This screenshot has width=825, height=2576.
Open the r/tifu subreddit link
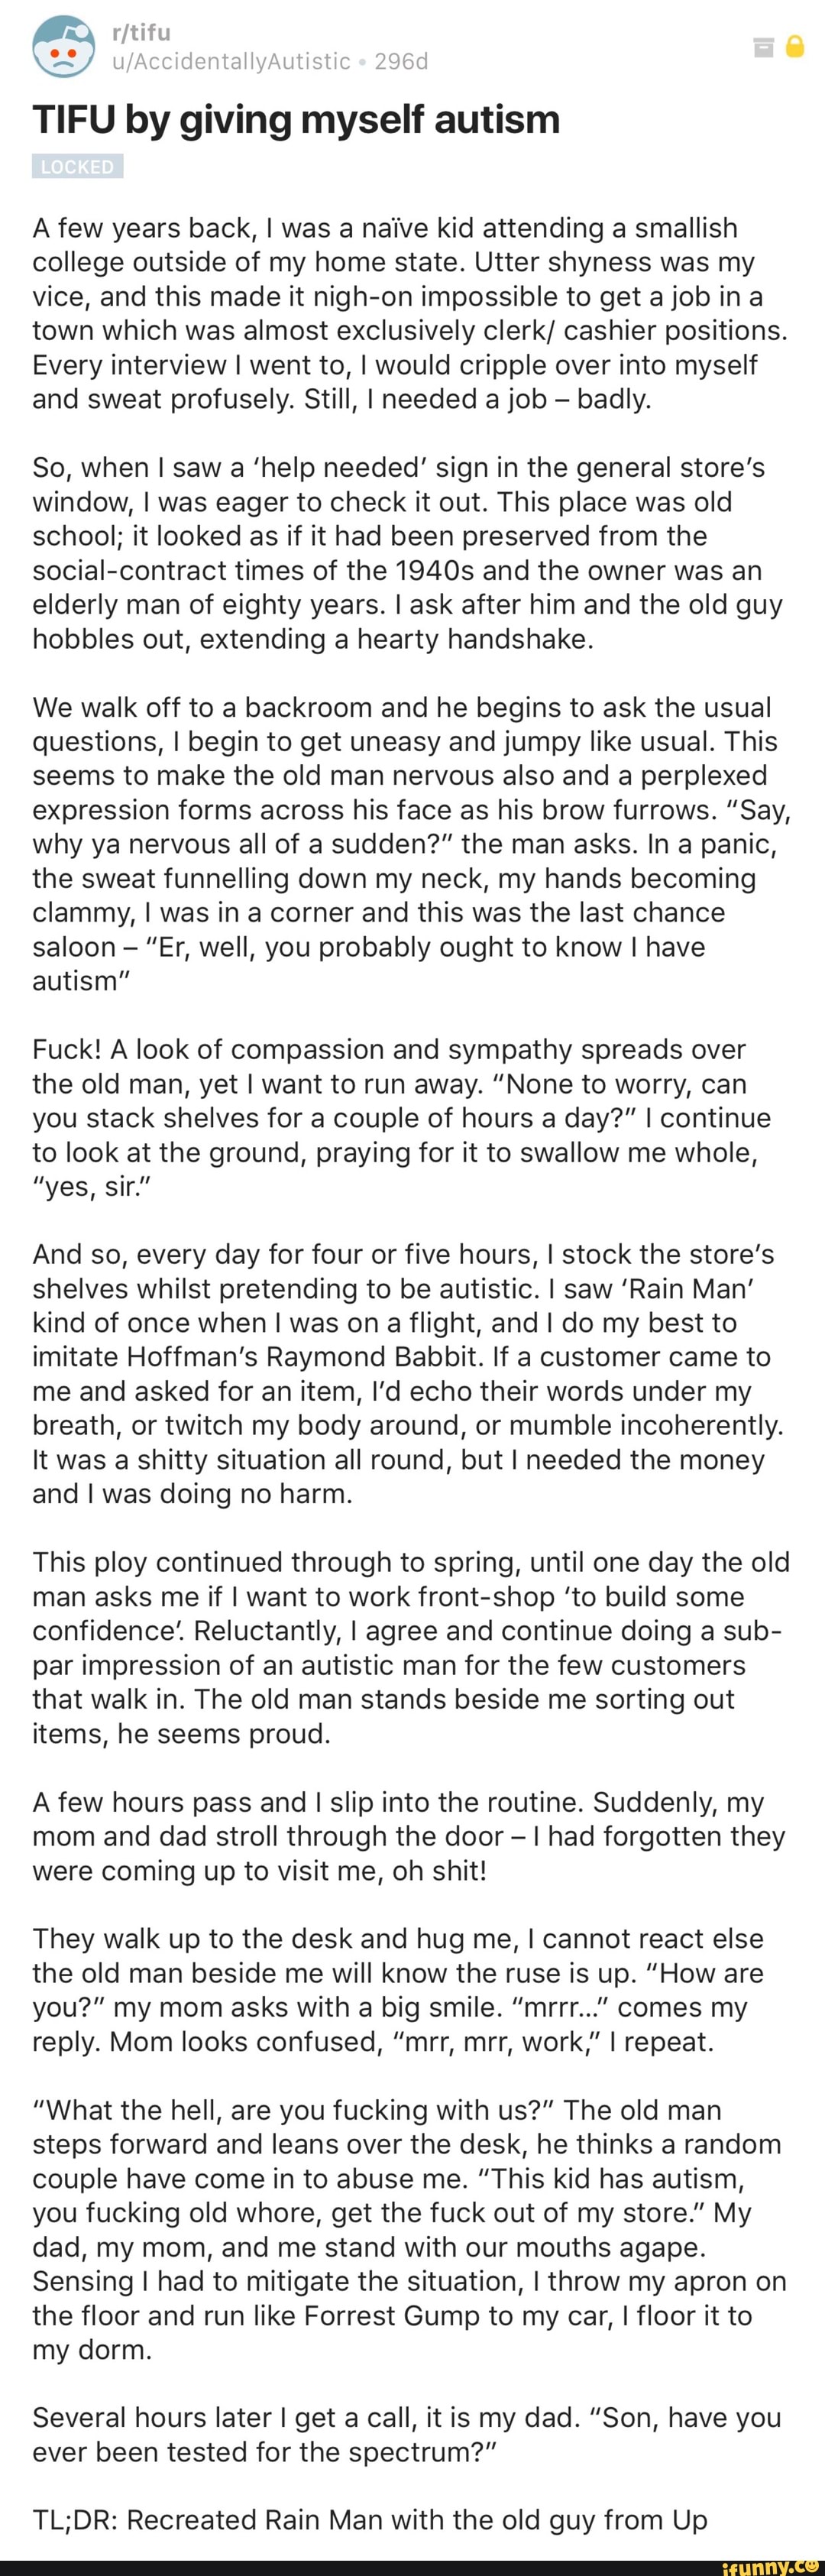pos(142,32)
